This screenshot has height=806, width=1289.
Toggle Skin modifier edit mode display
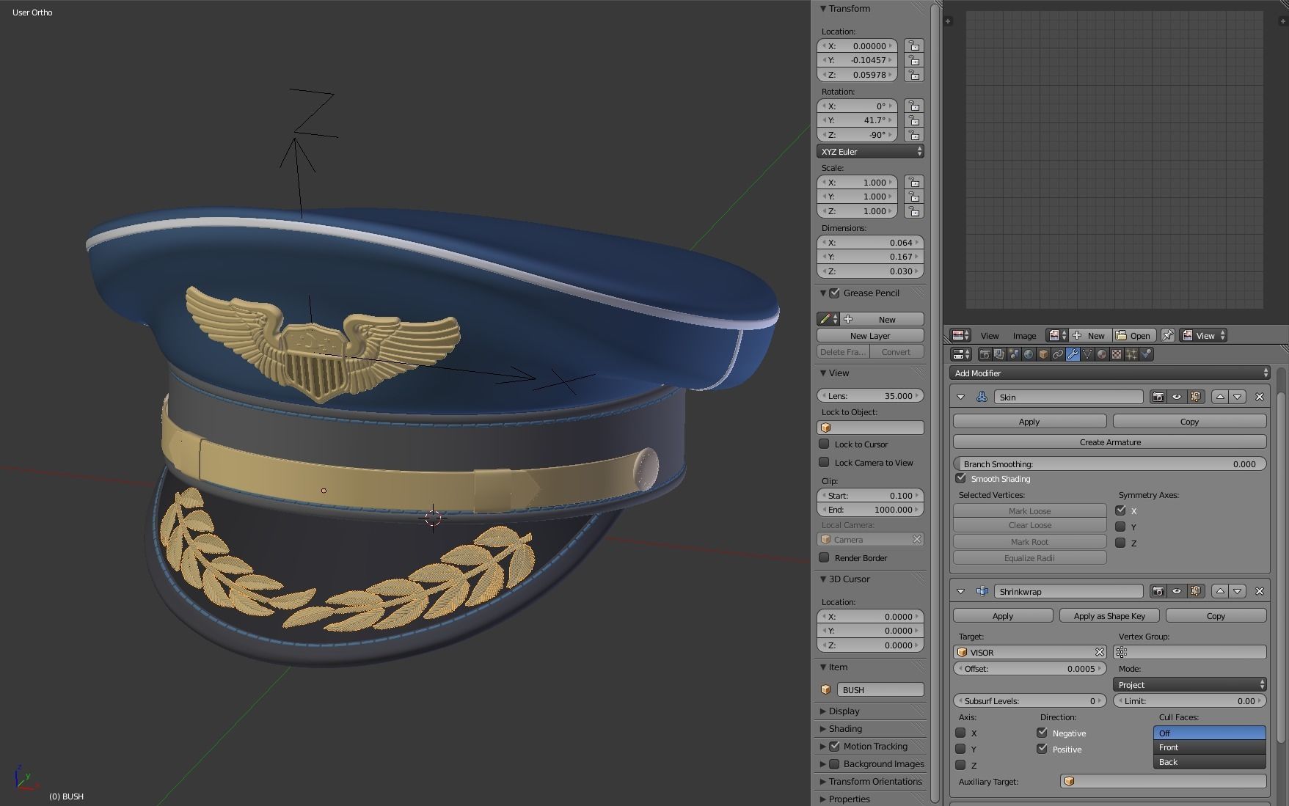click(1197, 397)
